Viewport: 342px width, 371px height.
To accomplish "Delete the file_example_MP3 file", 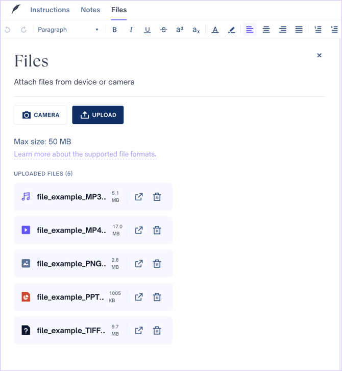I will coord(157,197).
